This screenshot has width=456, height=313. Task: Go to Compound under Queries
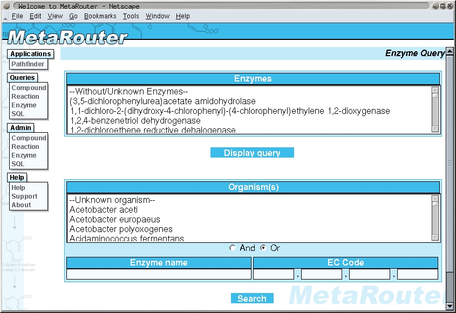(x=29, y=88)
